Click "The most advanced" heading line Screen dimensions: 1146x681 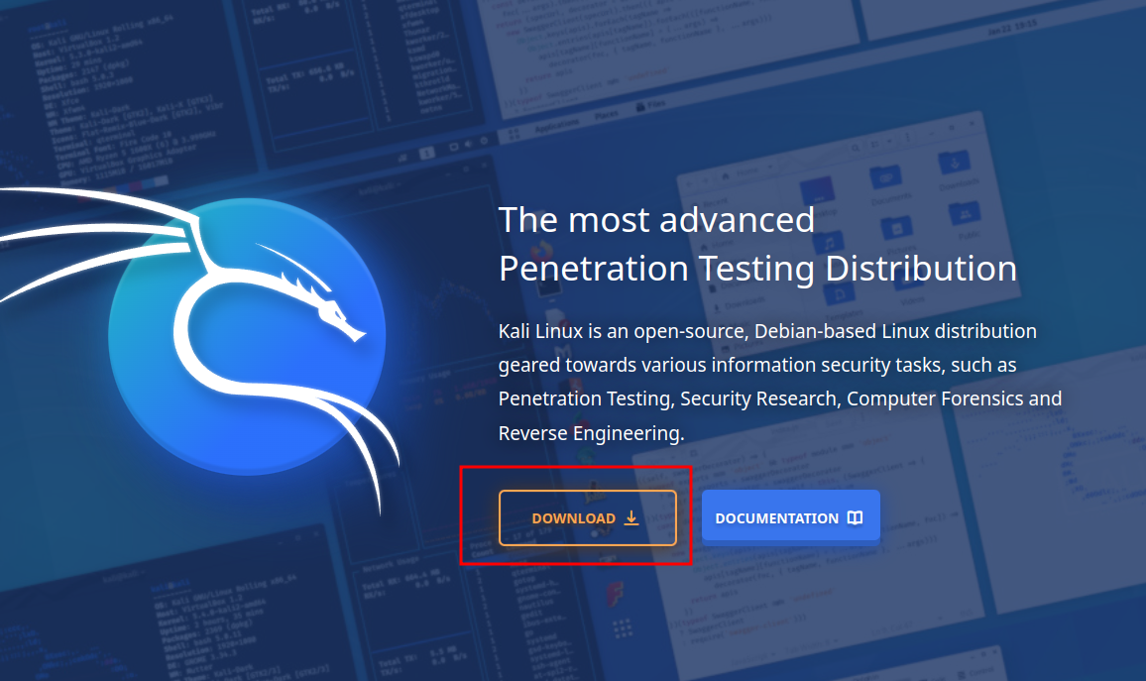tap(656, 219)
